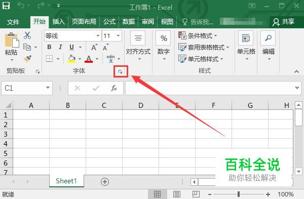
Task: Open the 数字 number format group
Action: (164, 46)
